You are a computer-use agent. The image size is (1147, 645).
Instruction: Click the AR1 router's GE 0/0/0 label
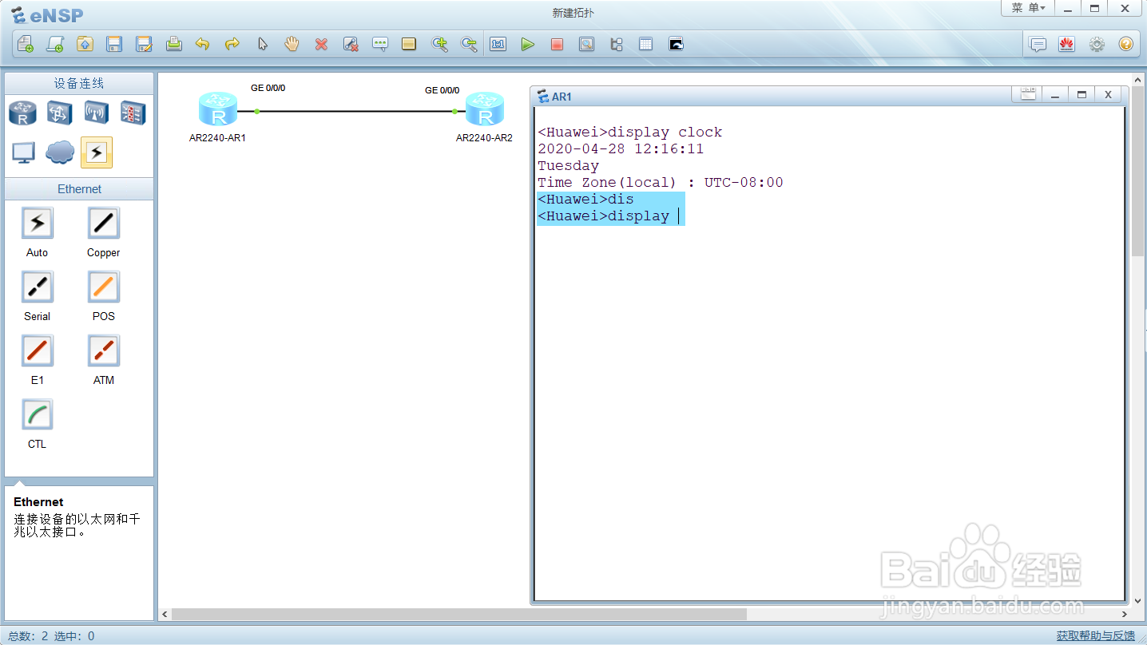tap(268, 88)
